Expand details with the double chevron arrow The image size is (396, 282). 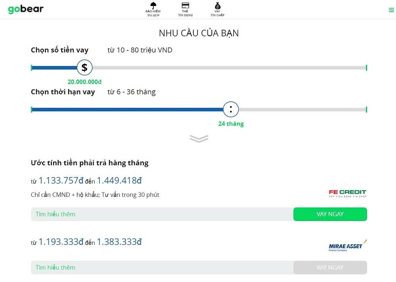(x=199, y=139)
